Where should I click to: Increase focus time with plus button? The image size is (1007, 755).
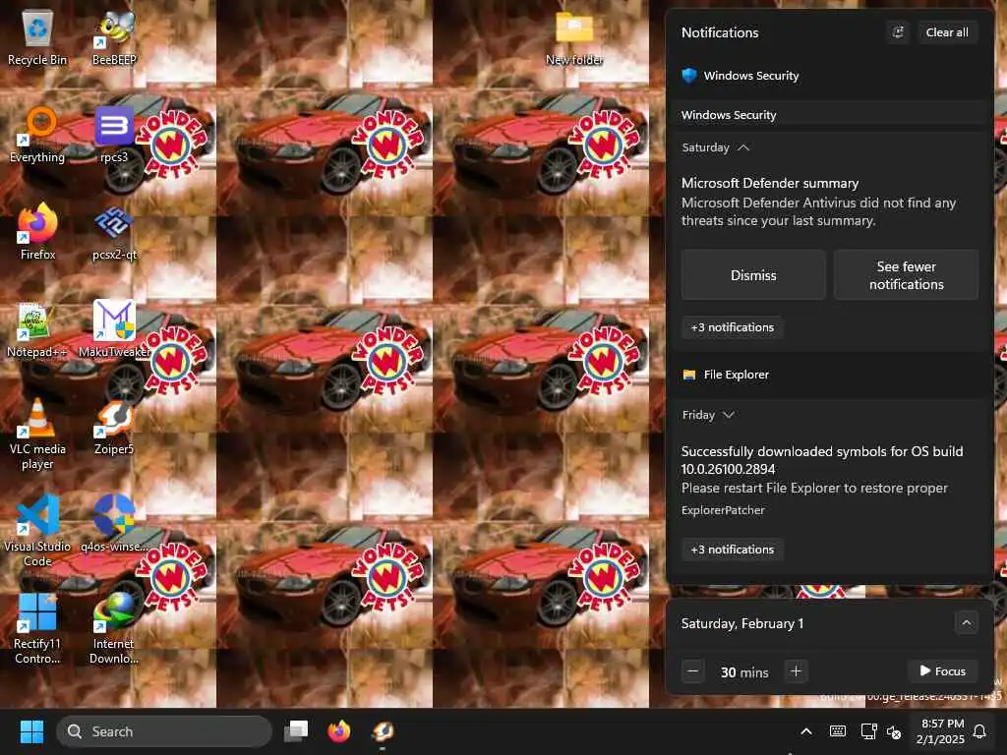tap(796, 671)
